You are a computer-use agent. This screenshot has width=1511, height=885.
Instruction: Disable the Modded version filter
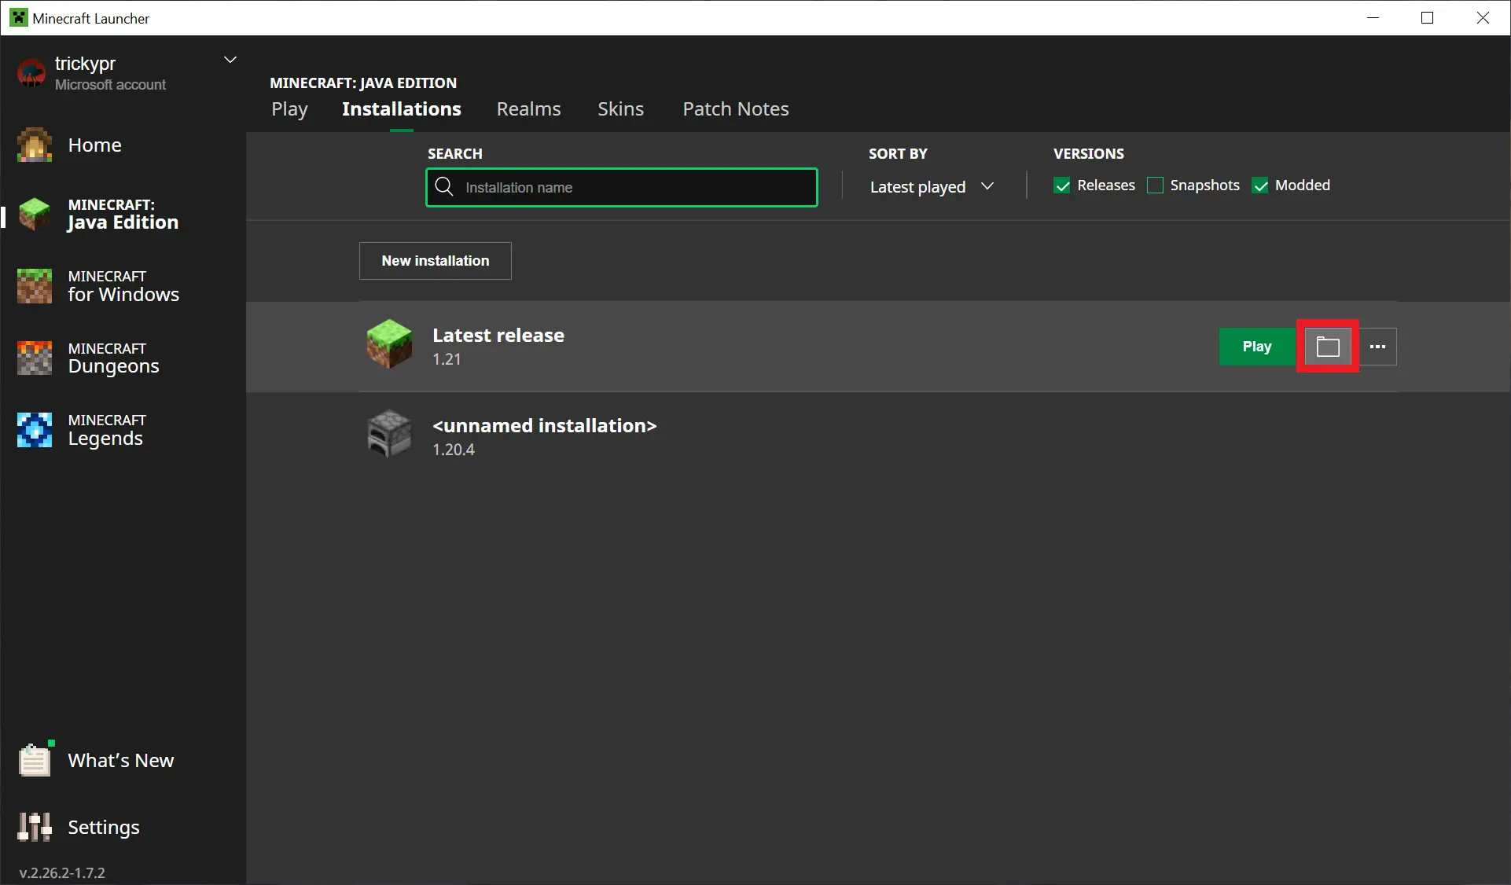click(x=1261, y=185)
